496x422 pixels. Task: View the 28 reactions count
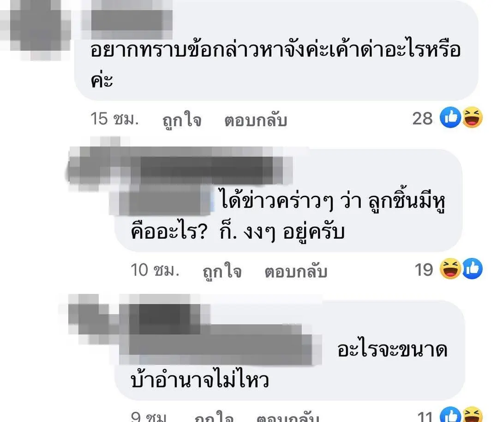pyautogui.click(x=422, y=118)
